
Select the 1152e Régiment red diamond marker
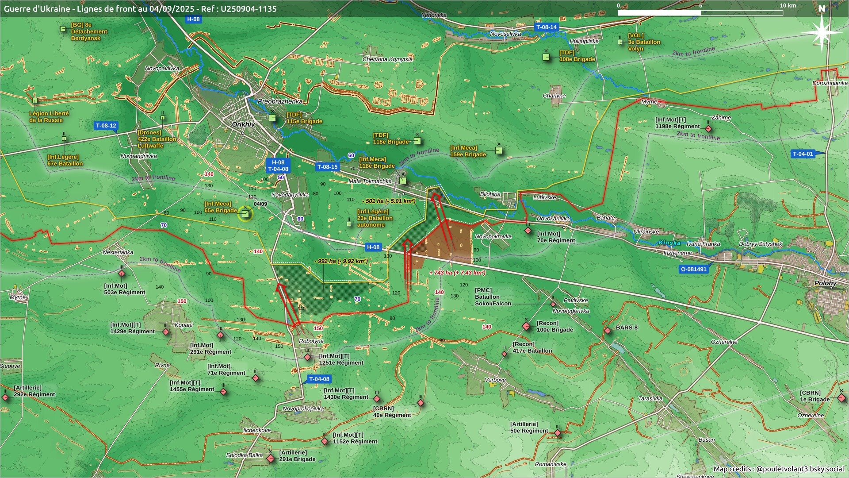[325, 441]
